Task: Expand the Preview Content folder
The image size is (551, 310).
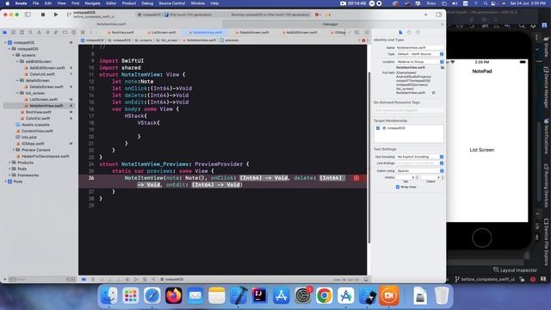Action: point(14,150)
